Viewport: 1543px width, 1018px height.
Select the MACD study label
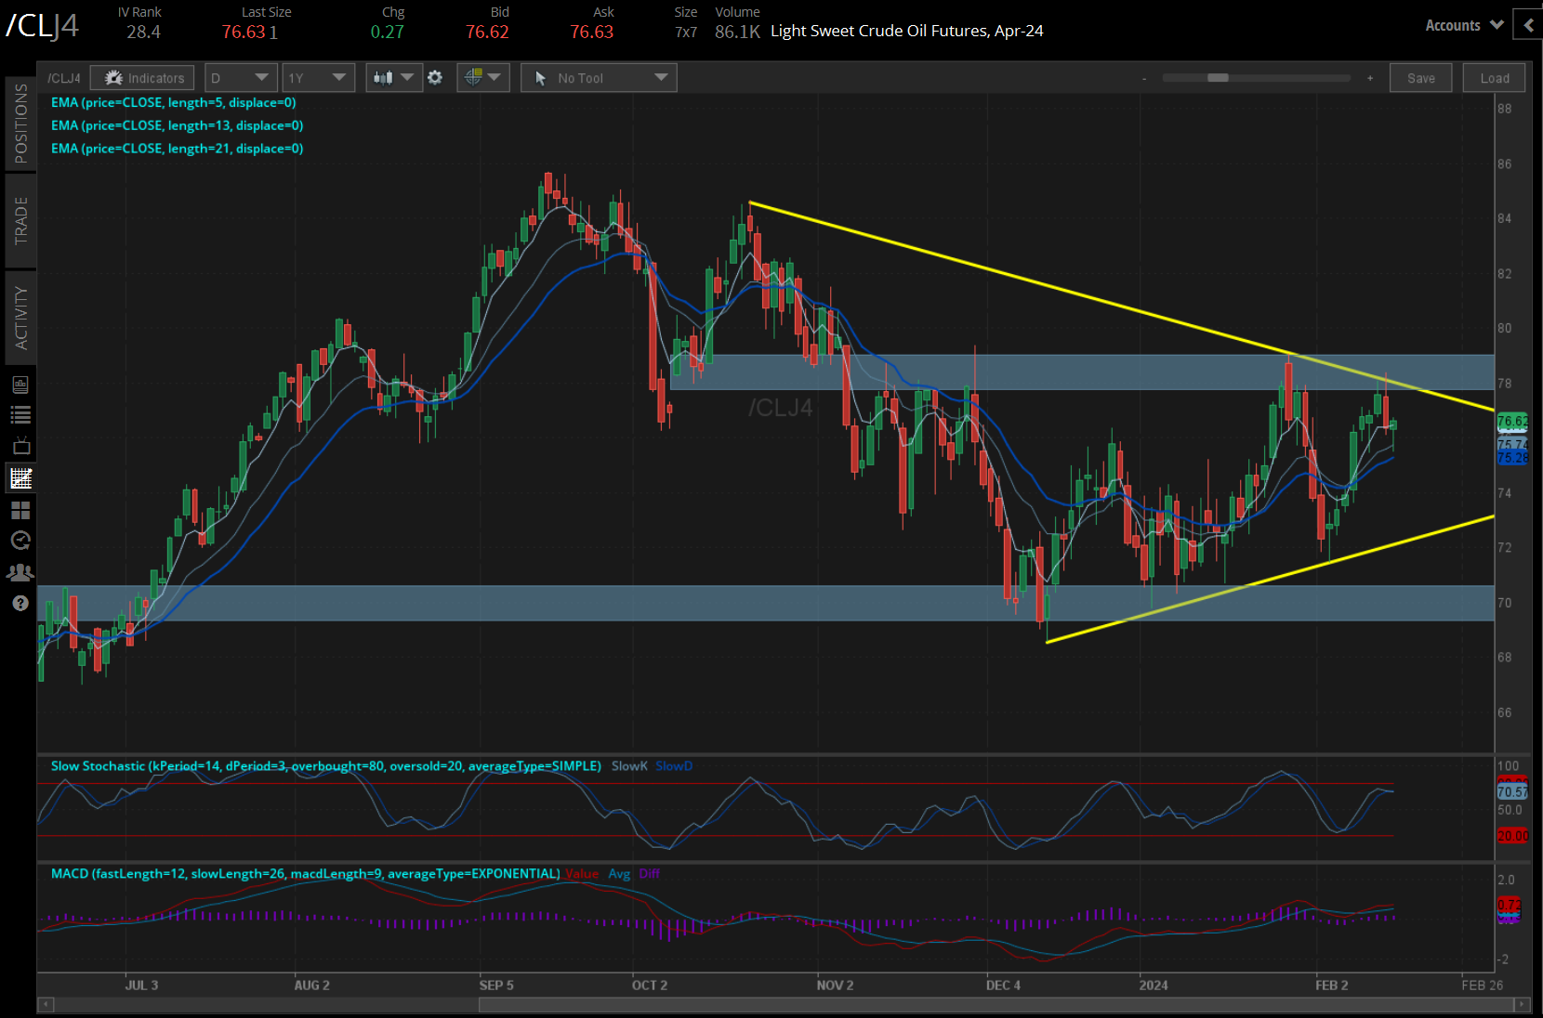pos(306,874)
